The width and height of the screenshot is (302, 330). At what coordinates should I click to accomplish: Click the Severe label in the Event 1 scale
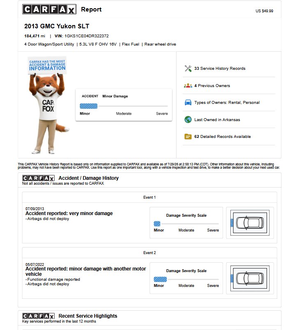pos(213,230)
